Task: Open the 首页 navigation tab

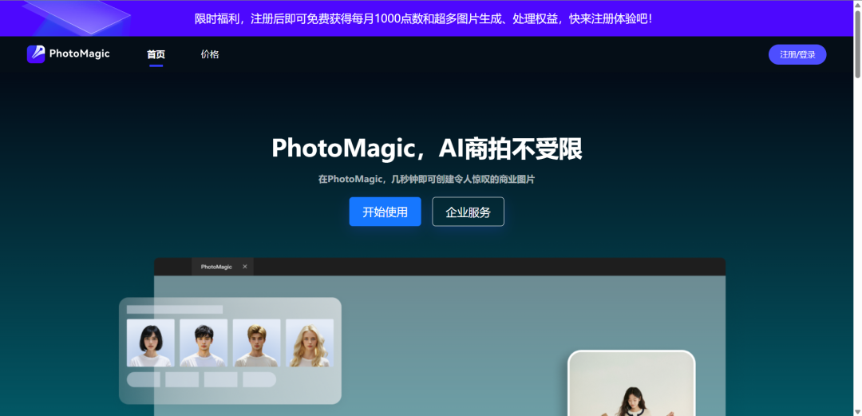Action: (x=156, y=54)
